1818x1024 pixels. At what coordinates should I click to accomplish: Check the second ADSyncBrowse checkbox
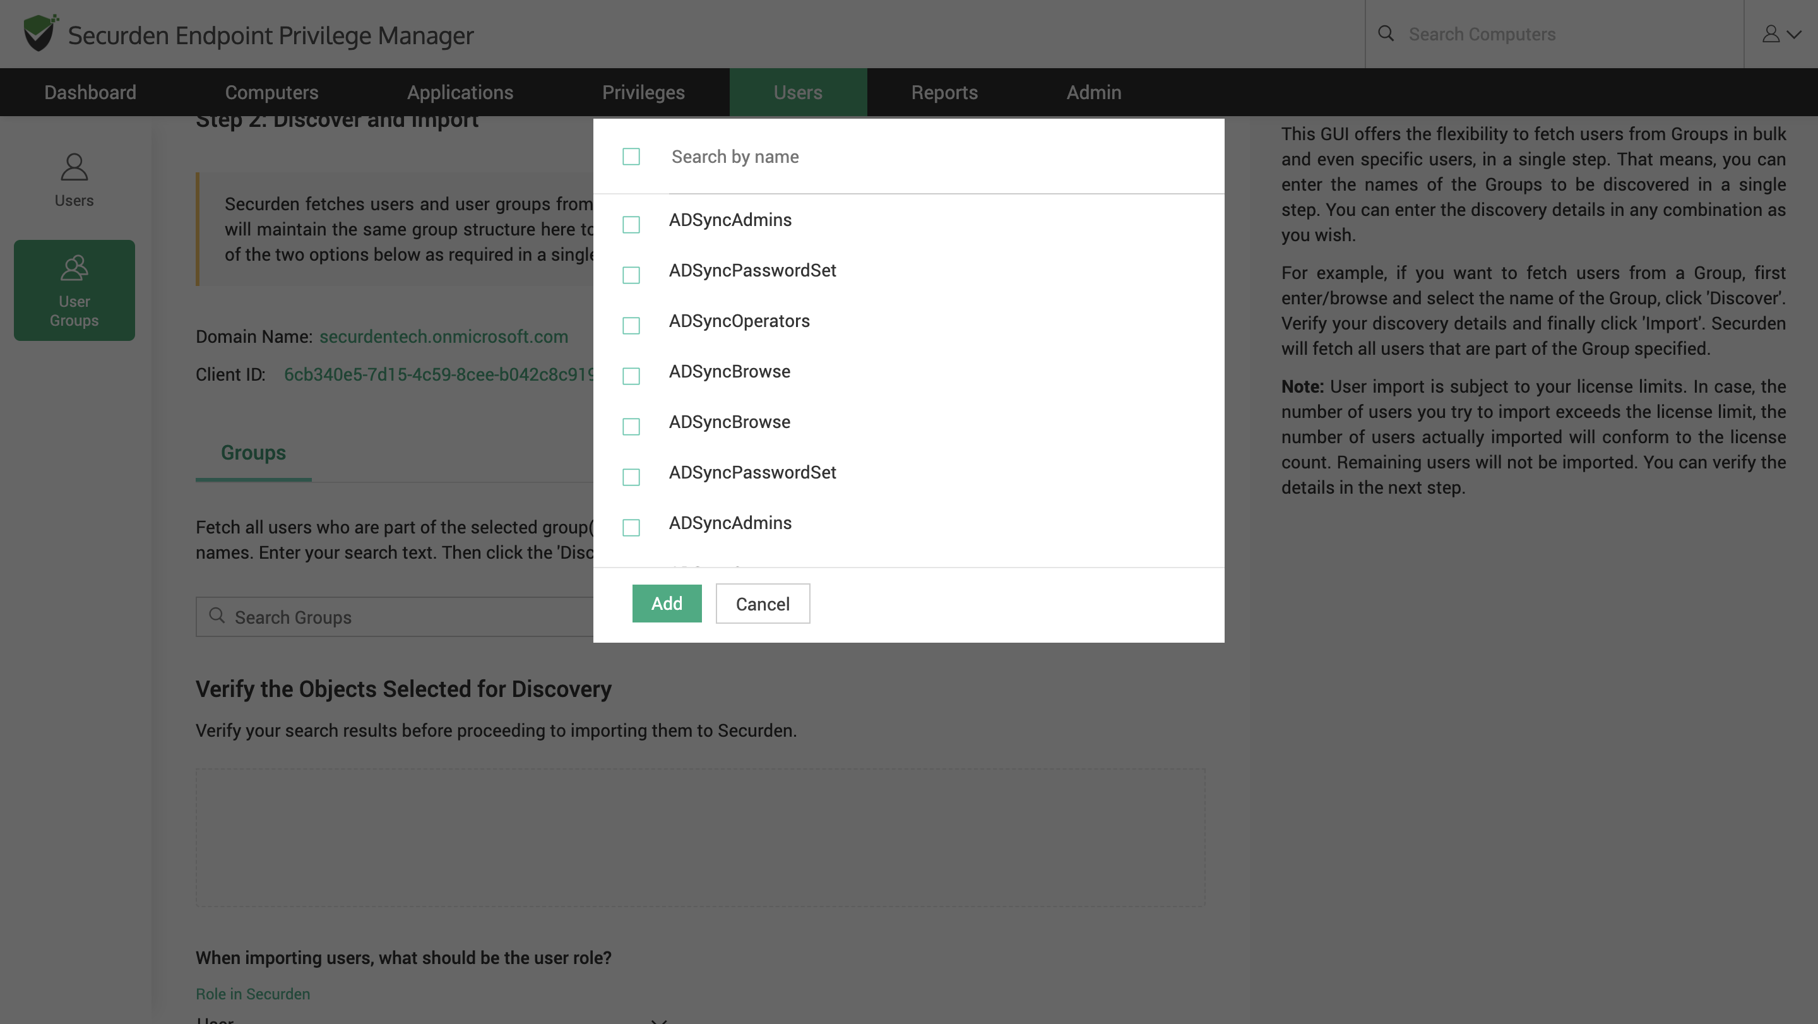point(631,426)
